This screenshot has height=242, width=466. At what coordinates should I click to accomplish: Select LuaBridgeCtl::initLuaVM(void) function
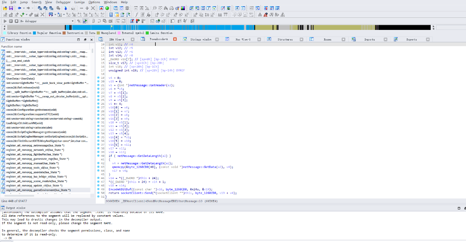point(25,123)
